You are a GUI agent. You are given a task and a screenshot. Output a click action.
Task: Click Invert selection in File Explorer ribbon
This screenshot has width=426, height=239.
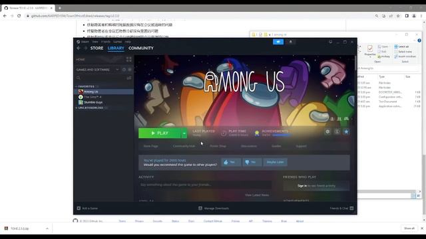point(405,56)
